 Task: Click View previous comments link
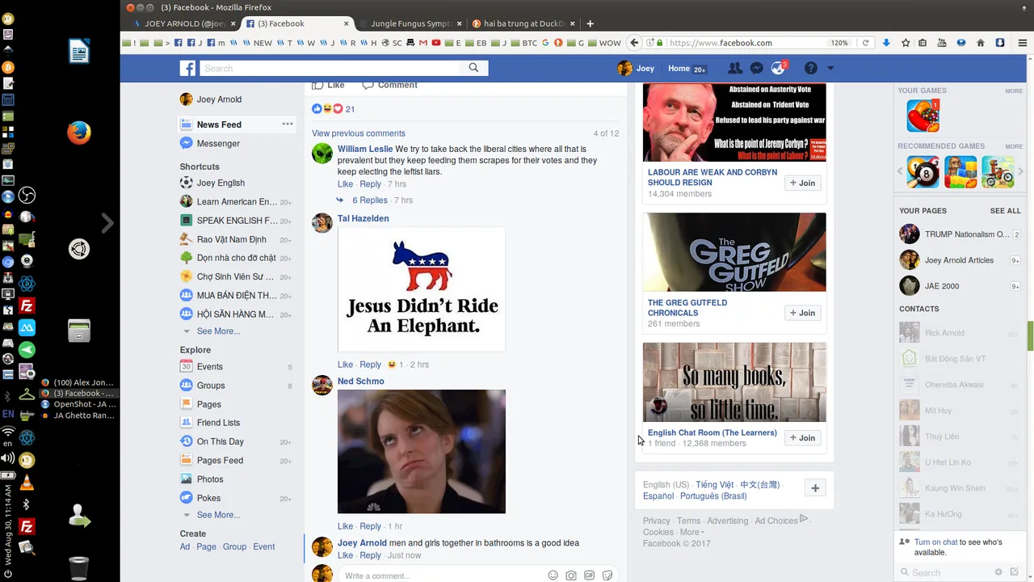359,133
